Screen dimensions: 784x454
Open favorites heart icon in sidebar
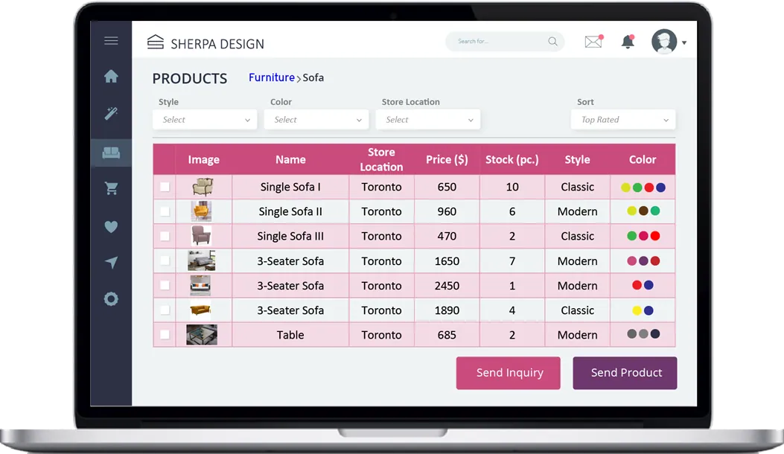click(111, 226)
